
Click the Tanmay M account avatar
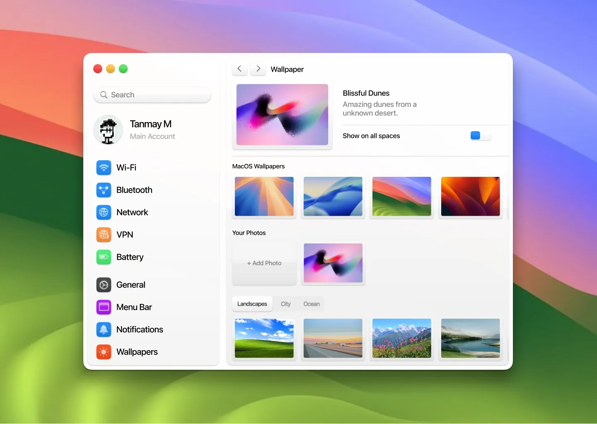pos(108,130)
